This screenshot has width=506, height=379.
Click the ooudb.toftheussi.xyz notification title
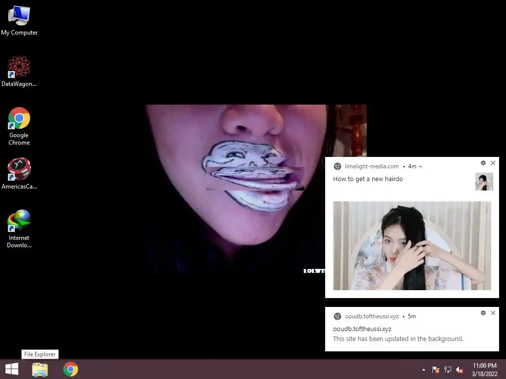click(x=362, y=329)
